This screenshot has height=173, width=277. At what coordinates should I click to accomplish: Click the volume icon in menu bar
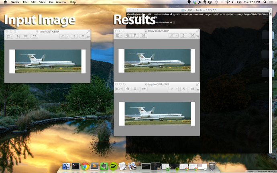233,2
